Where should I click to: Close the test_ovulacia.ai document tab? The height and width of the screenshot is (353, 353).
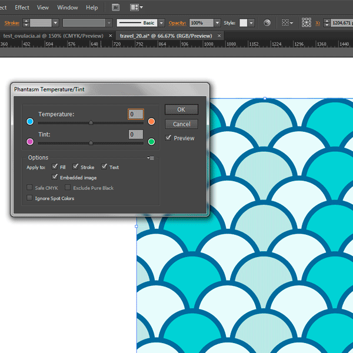[x=111, y=36]
